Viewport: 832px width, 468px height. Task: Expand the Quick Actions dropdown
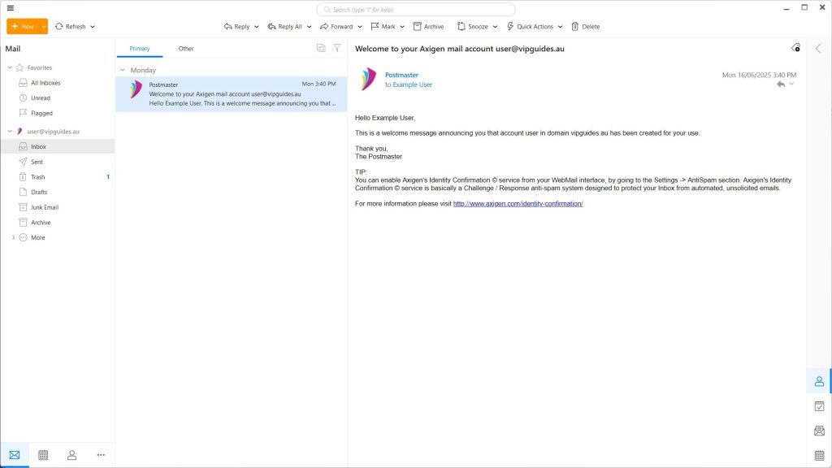(x=560, y=27)
